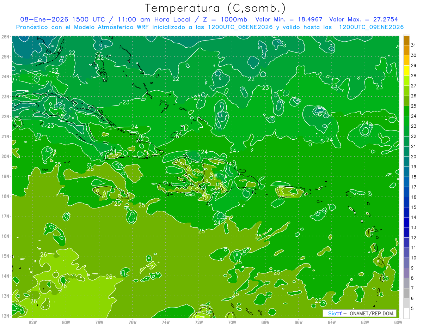Click legend value 13
423x327 pixels.
(x=413, y=227)
